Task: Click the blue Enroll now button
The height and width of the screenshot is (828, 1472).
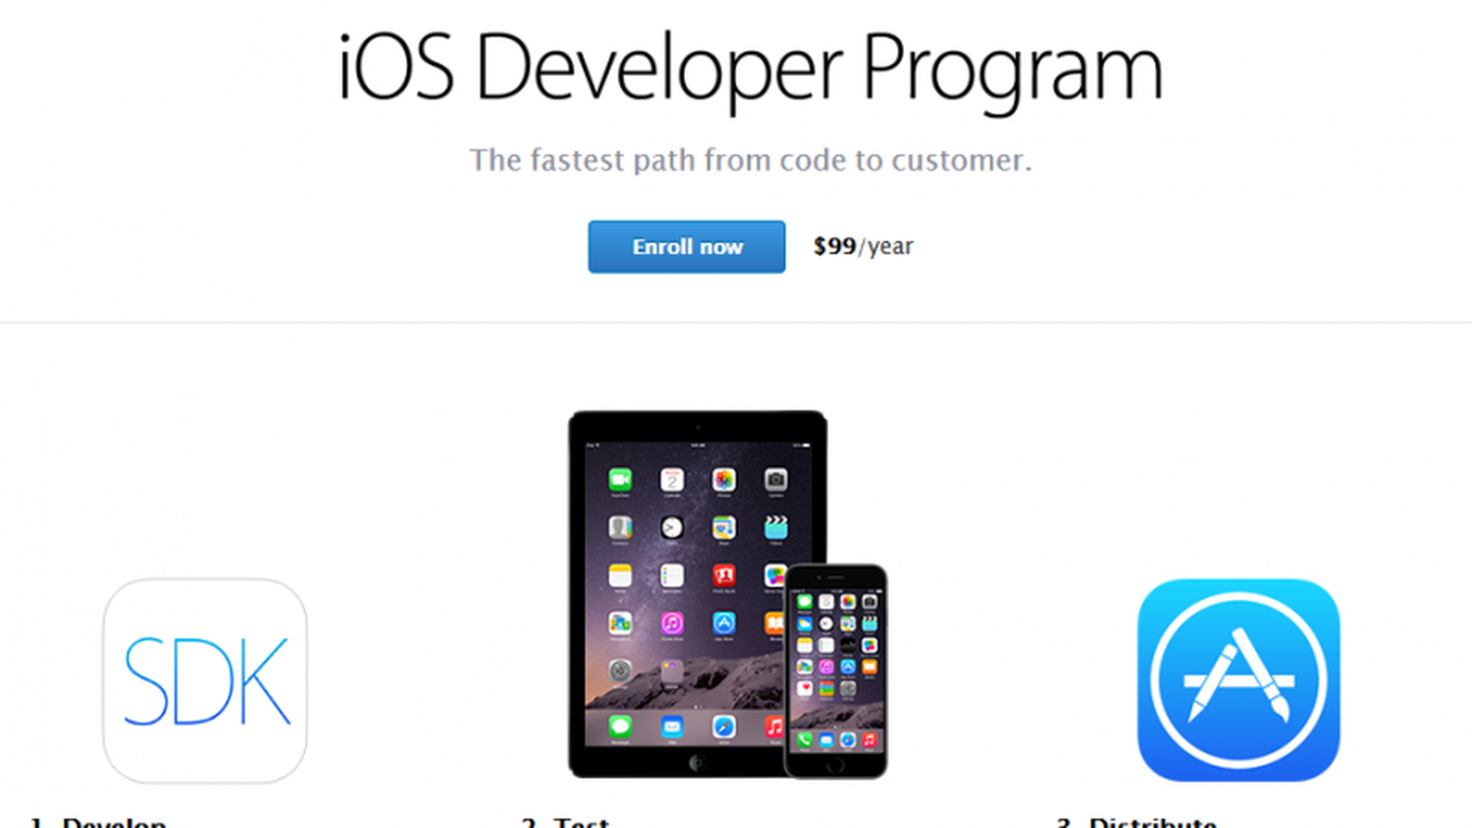Action: [x=686, y=247]
